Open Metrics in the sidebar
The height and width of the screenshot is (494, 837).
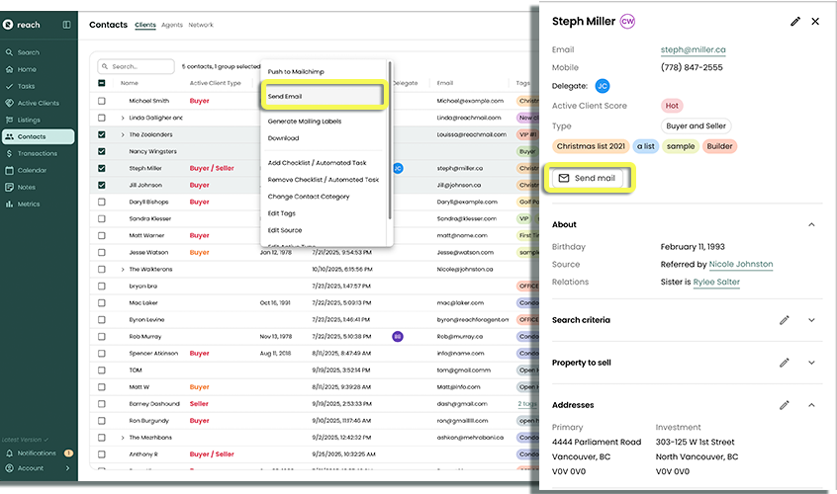coord(29,204)
